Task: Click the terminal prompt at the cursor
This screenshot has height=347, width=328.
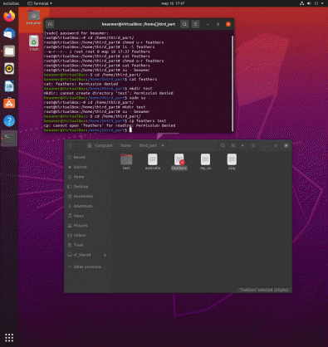Action: click(130, 130)
